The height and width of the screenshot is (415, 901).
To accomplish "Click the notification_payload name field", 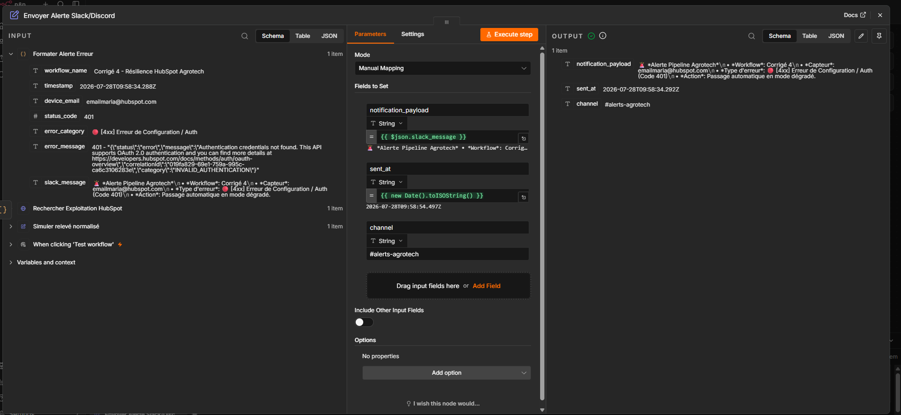I will point(447,110).
